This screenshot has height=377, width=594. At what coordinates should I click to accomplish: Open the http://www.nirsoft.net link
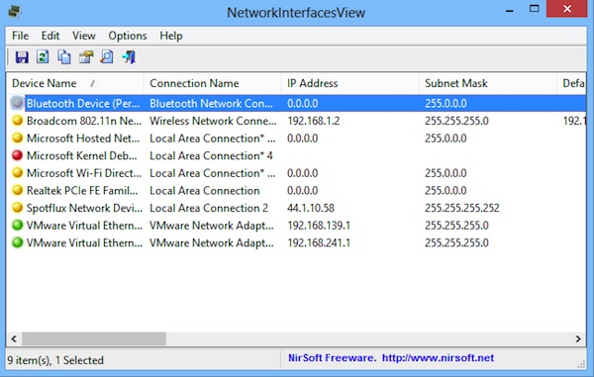pos(438,358)
